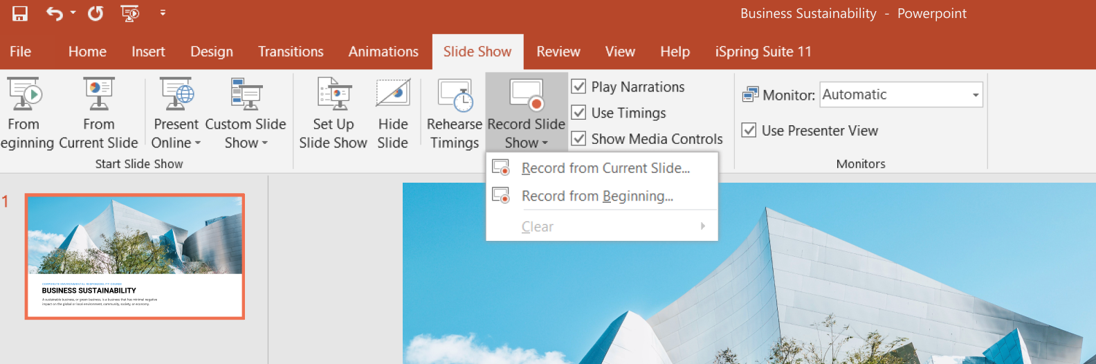
Task: Open Set Up Slide Show dialog
Action: (x=333, y=113)
